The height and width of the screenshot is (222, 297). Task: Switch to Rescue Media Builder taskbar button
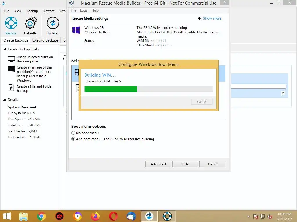[x=167, y=216]
